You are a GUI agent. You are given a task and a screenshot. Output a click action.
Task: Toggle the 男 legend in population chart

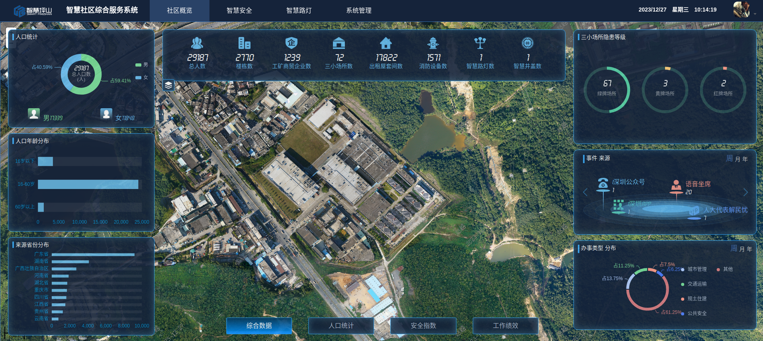pos(142,65)
